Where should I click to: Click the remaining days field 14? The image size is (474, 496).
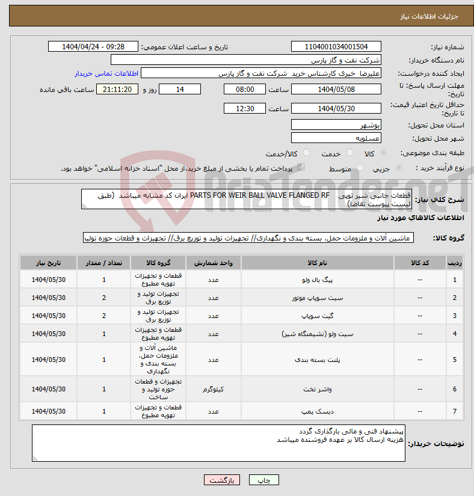coord(180,89)
